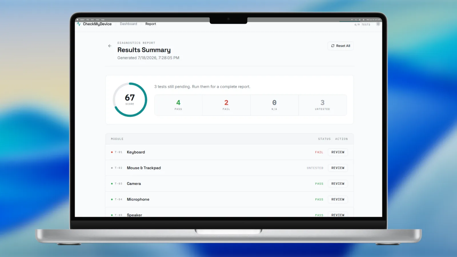Click the Camera module name
Viewport: 457px width, 257px height.
tap(134, 184)
